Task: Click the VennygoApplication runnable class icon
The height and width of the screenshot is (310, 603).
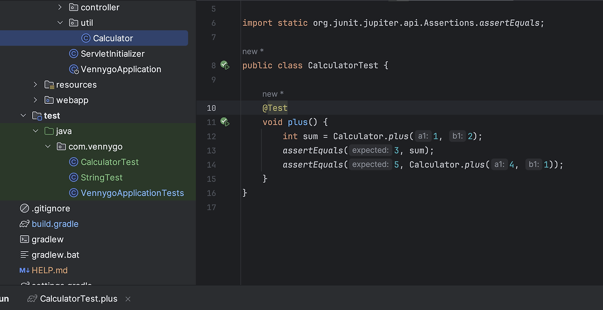Action: (73, 69)
